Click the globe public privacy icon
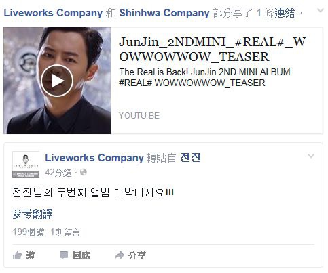328x273 pixels. tap(84, 172)
